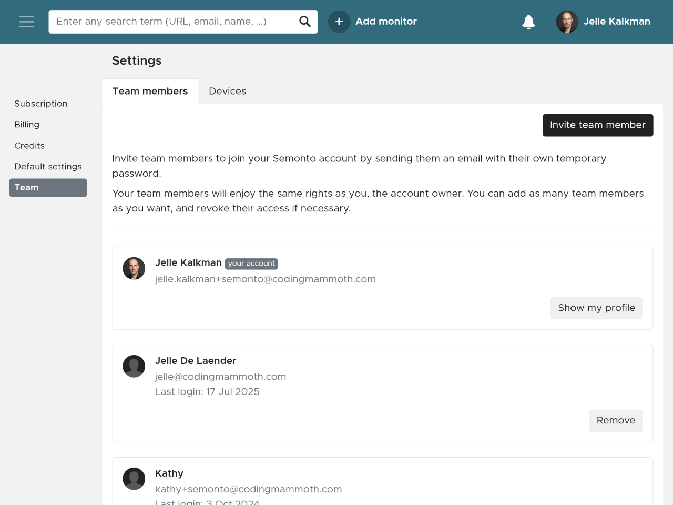Click the Jelle Kalkman name in team list
The image size is (673, 505).
[188, 262]
